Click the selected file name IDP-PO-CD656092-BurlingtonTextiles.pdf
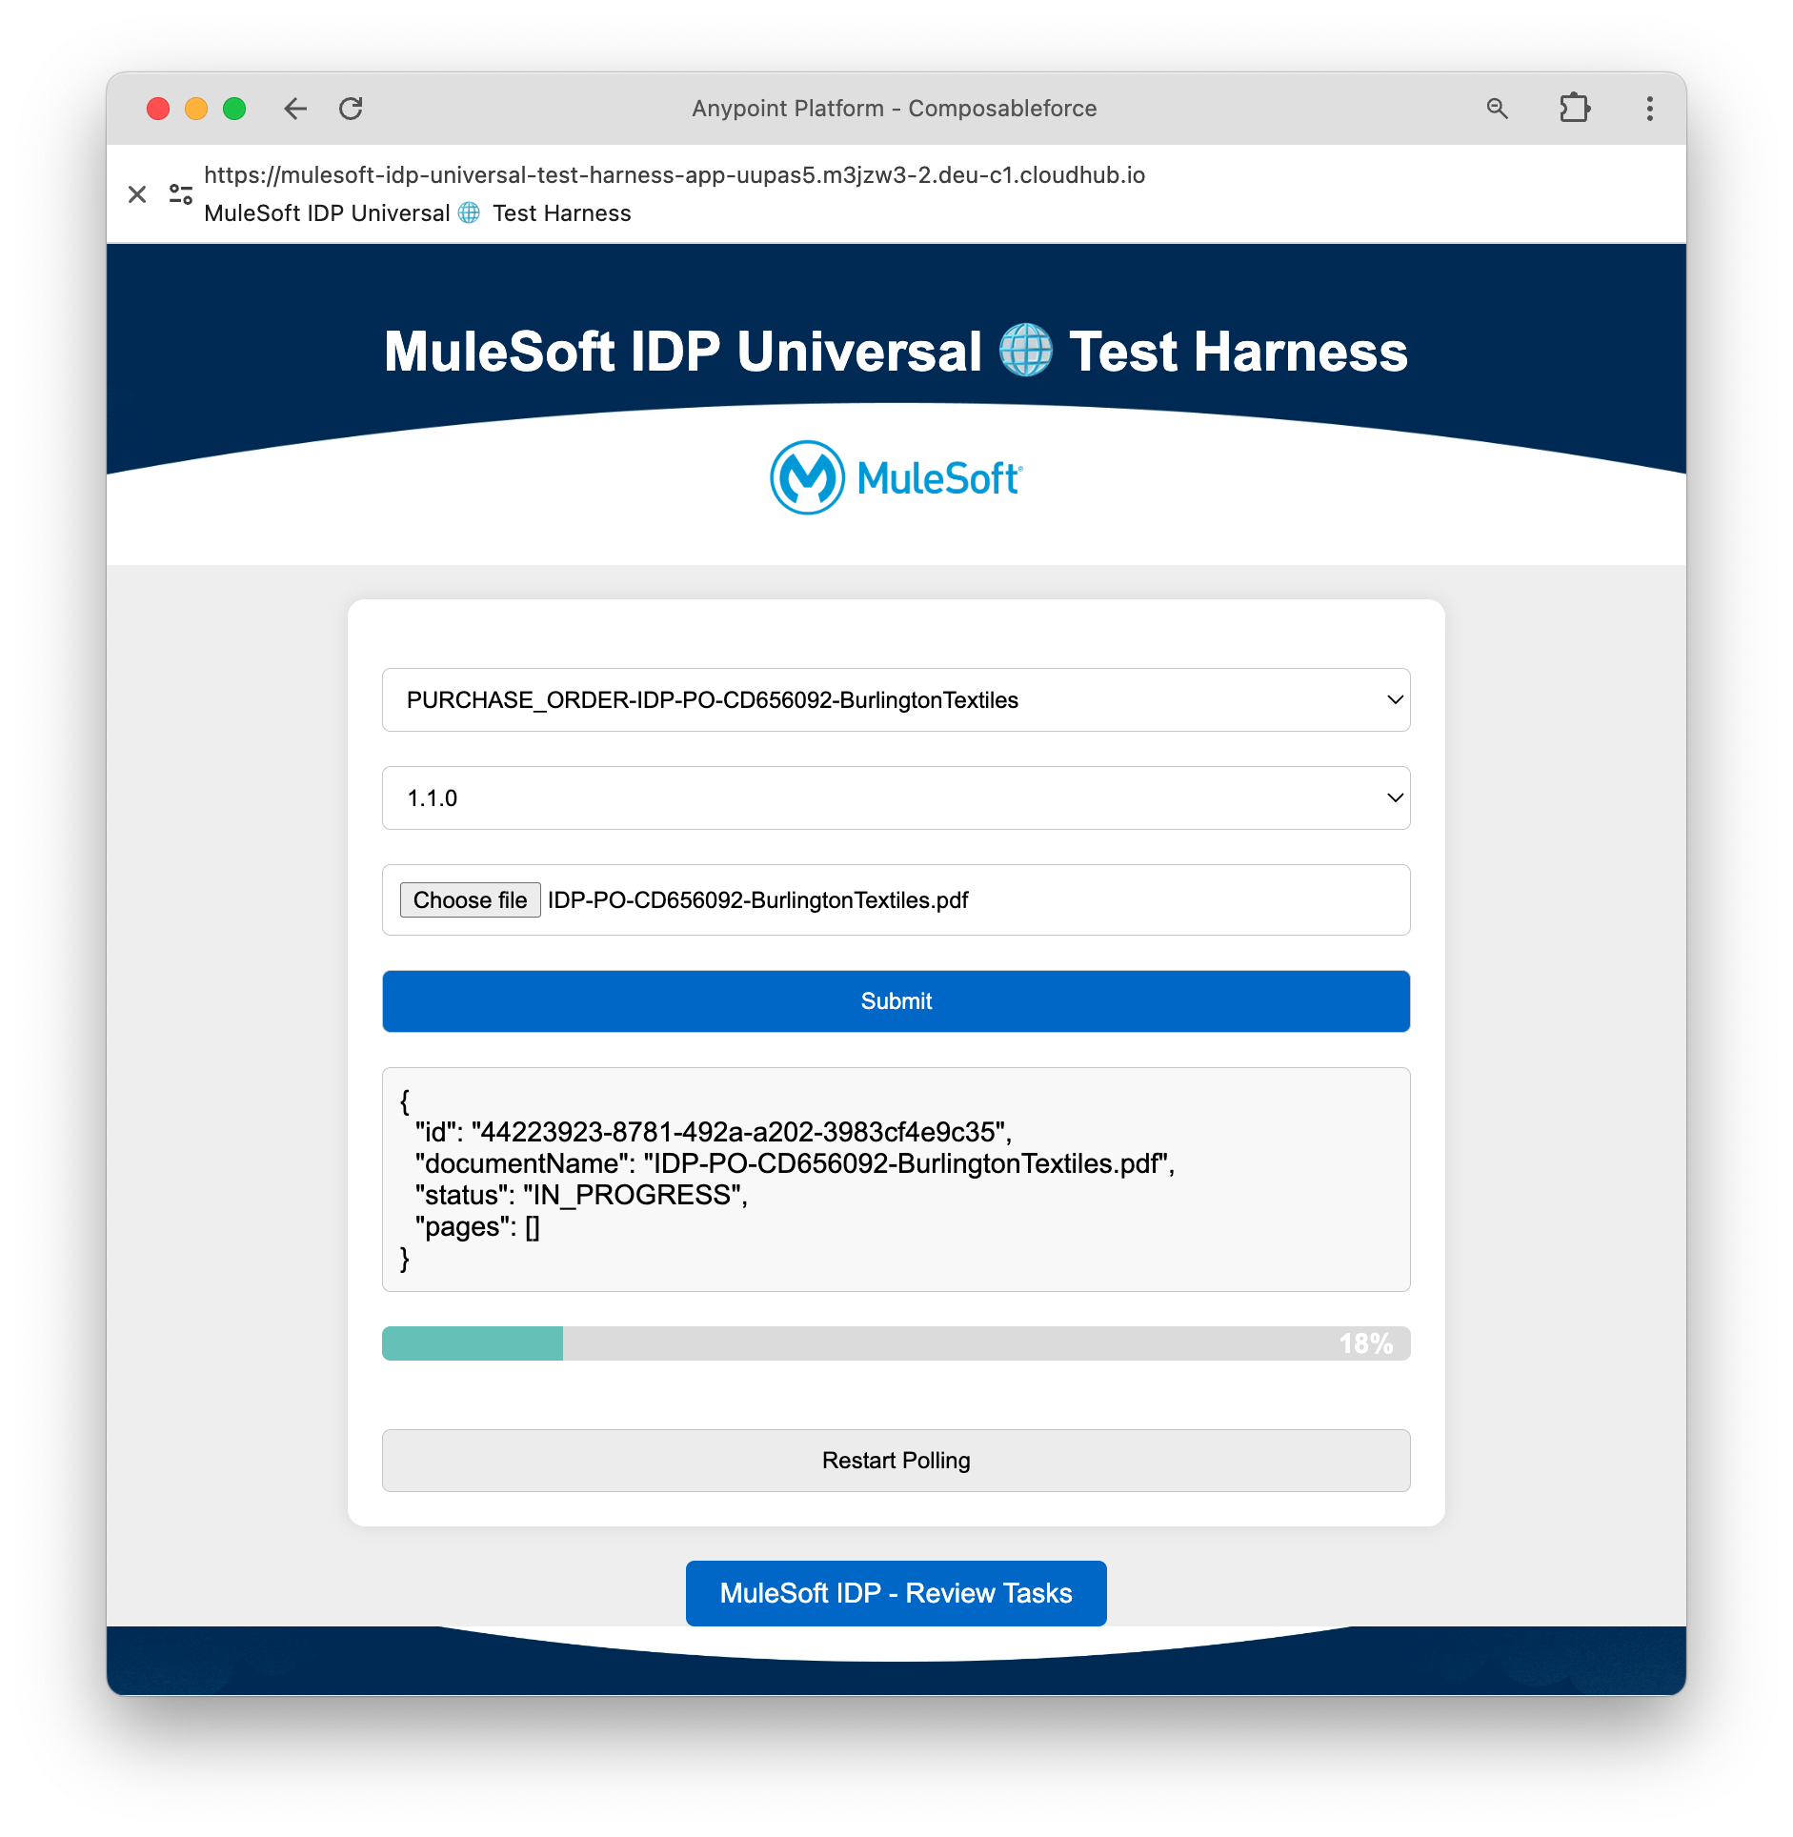 coord(758,900)
